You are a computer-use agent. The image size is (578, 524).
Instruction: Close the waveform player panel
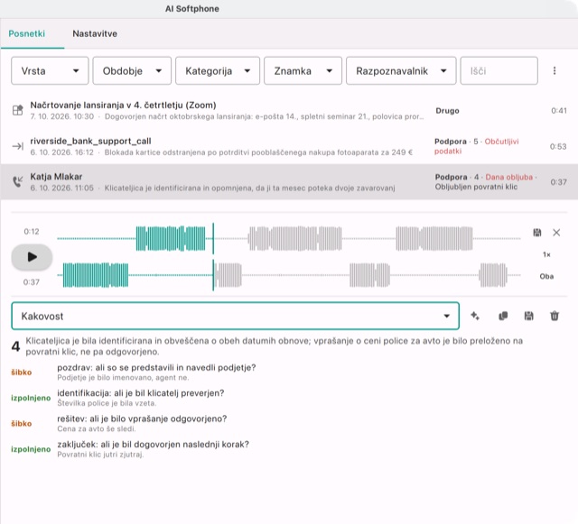pos(556,233)
